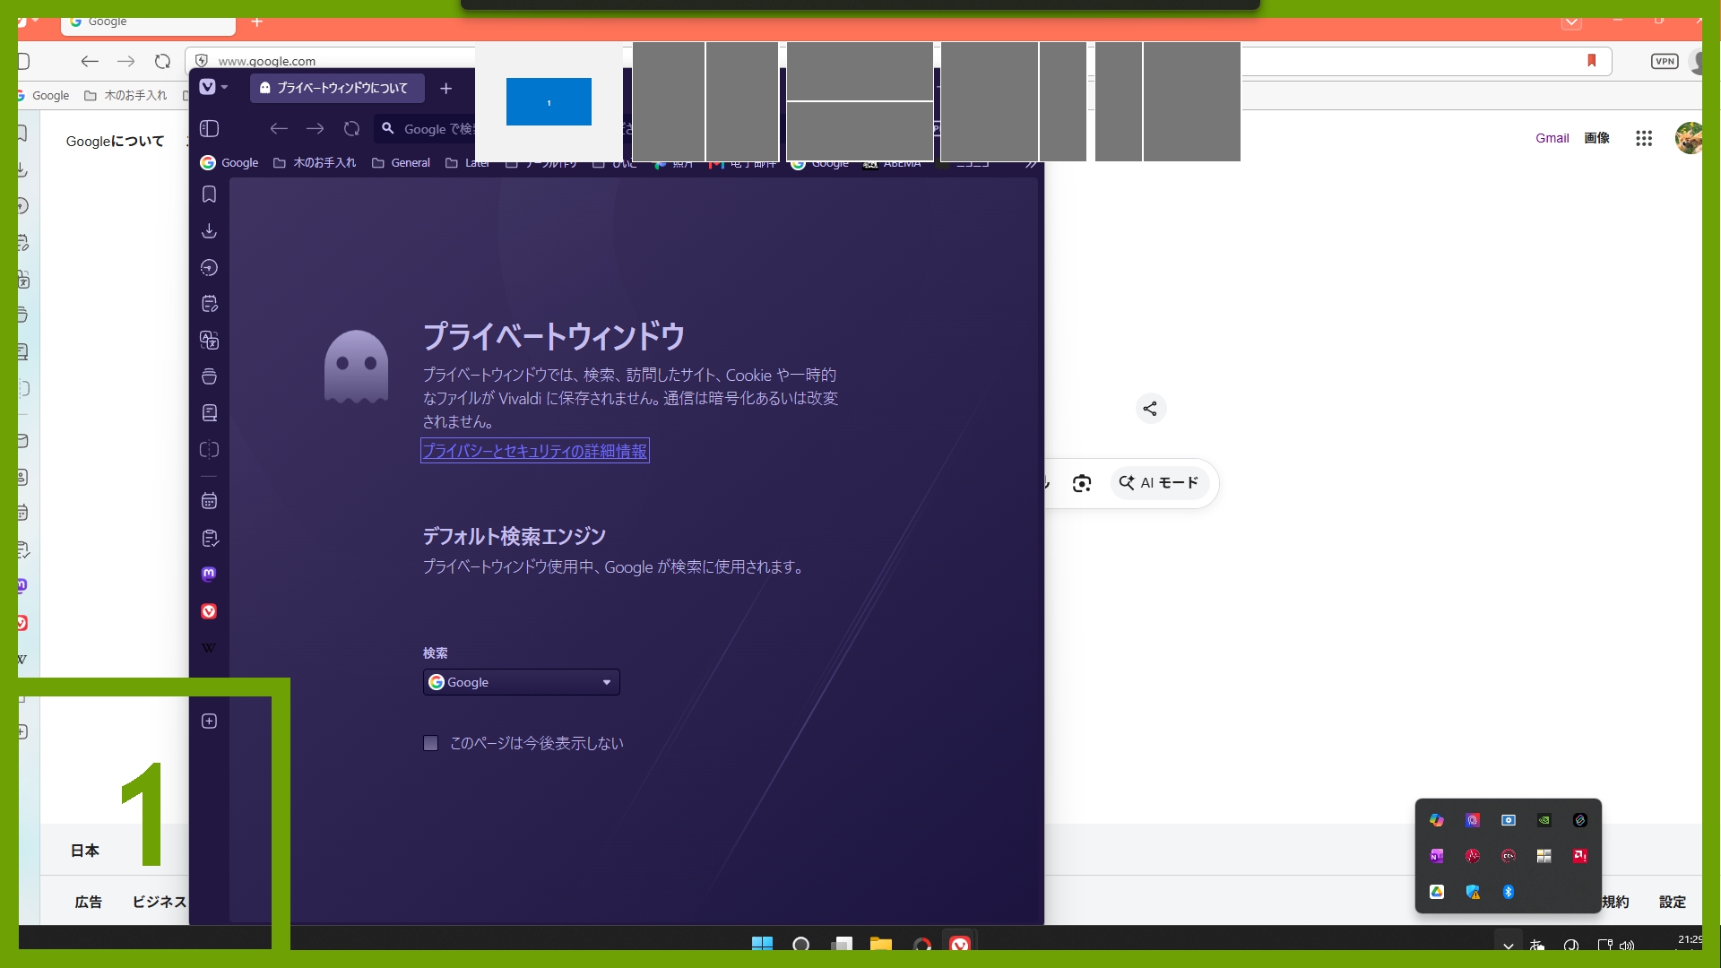Open Google search engine dropdown under 検索
Image resolution: width=1721 pixels, height=968 pixels.
521,682
